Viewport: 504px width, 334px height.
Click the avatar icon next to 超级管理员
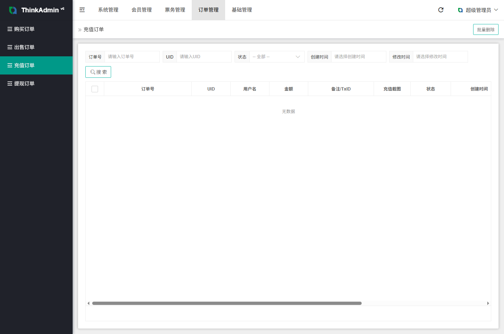(x=460, y=10)
